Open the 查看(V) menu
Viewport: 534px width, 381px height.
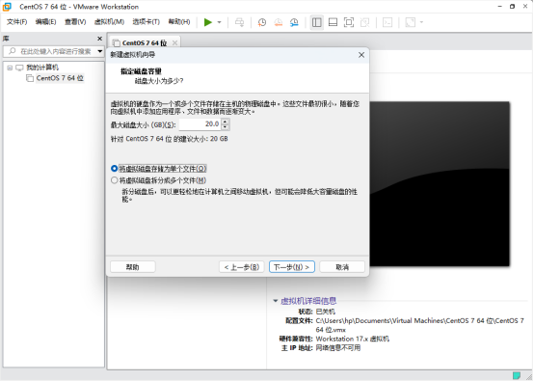(75, 22)
